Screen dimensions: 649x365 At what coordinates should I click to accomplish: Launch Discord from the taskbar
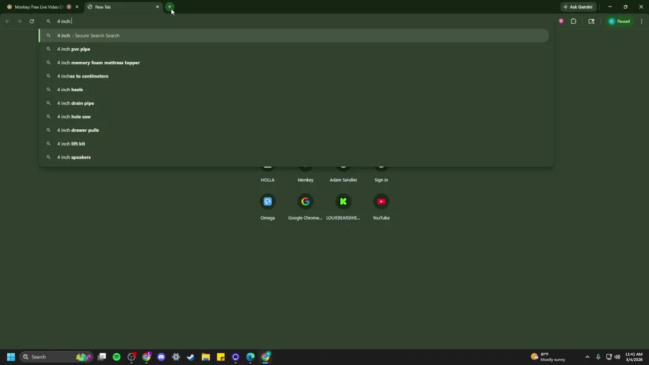(x=161, y=357)
